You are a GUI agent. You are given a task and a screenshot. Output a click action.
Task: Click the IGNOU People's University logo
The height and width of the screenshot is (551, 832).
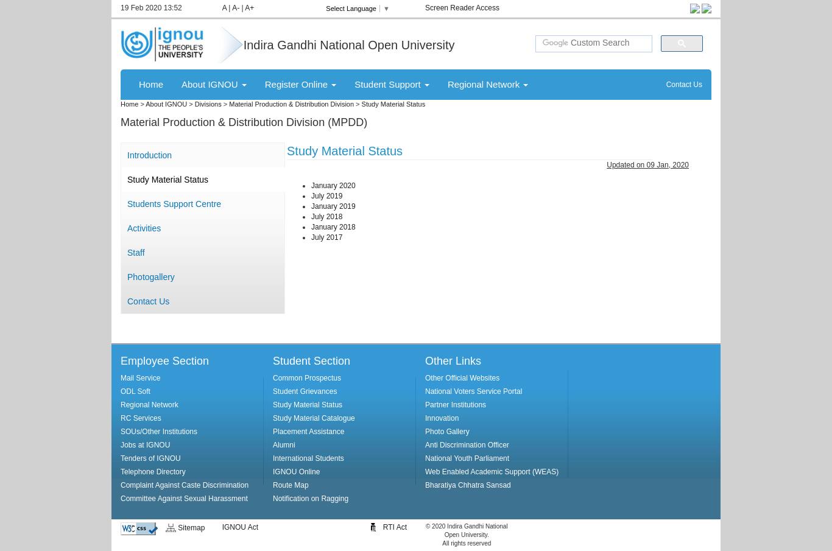tap(162, 44)
